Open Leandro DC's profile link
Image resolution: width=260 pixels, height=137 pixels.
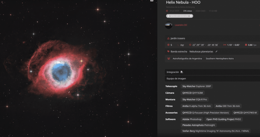(x=181, y=25)
